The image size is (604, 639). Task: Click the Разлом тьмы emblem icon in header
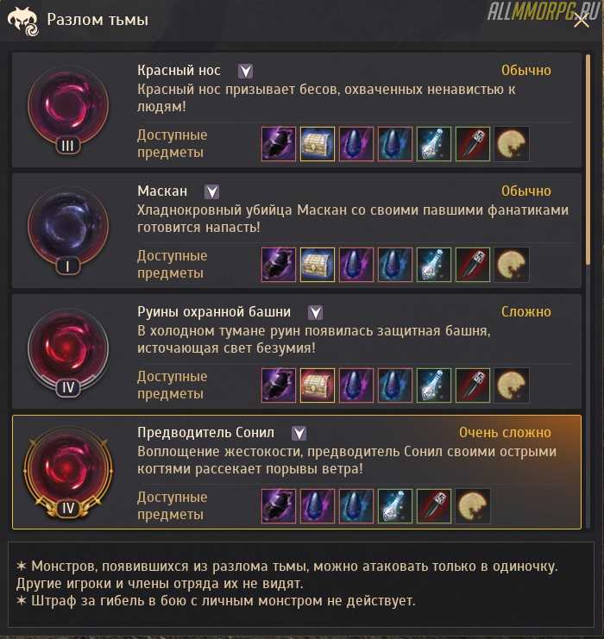pos(23,22)
